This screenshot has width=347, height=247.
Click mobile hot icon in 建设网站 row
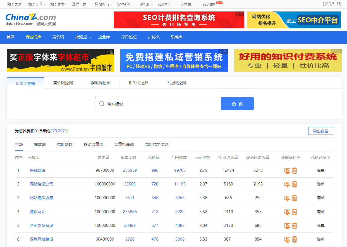(x=294, y=212)
